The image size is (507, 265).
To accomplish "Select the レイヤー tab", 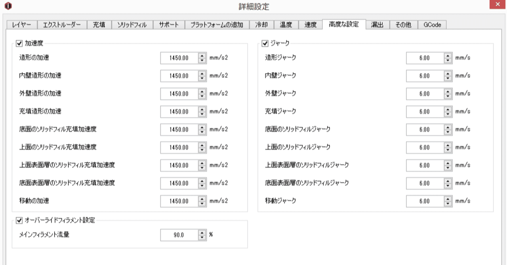I will (x=23, y=25).
